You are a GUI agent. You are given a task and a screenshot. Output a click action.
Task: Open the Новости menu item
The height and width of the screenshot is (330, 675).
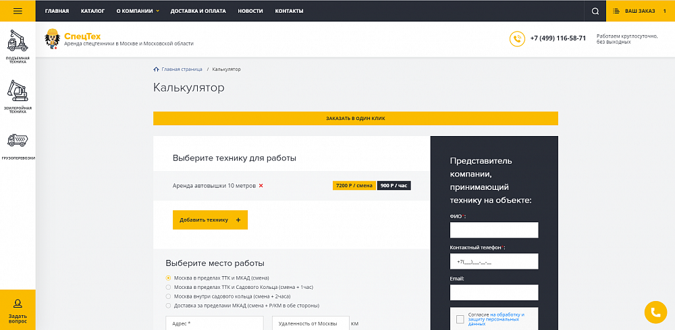pos(250,11)
